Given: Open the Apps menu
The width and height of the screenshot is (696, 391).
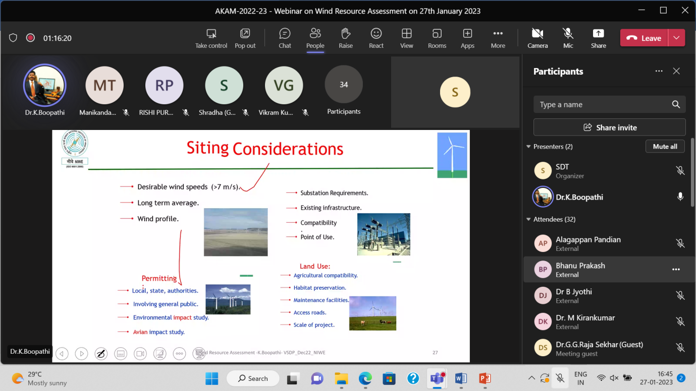Looking at the screenshot, I should click(467, 38).
